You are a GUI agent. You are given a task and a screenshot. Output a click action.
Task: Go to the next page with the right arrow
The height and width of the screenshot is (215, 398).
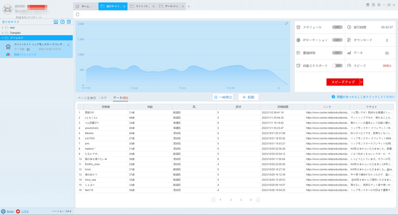(258, 200)
